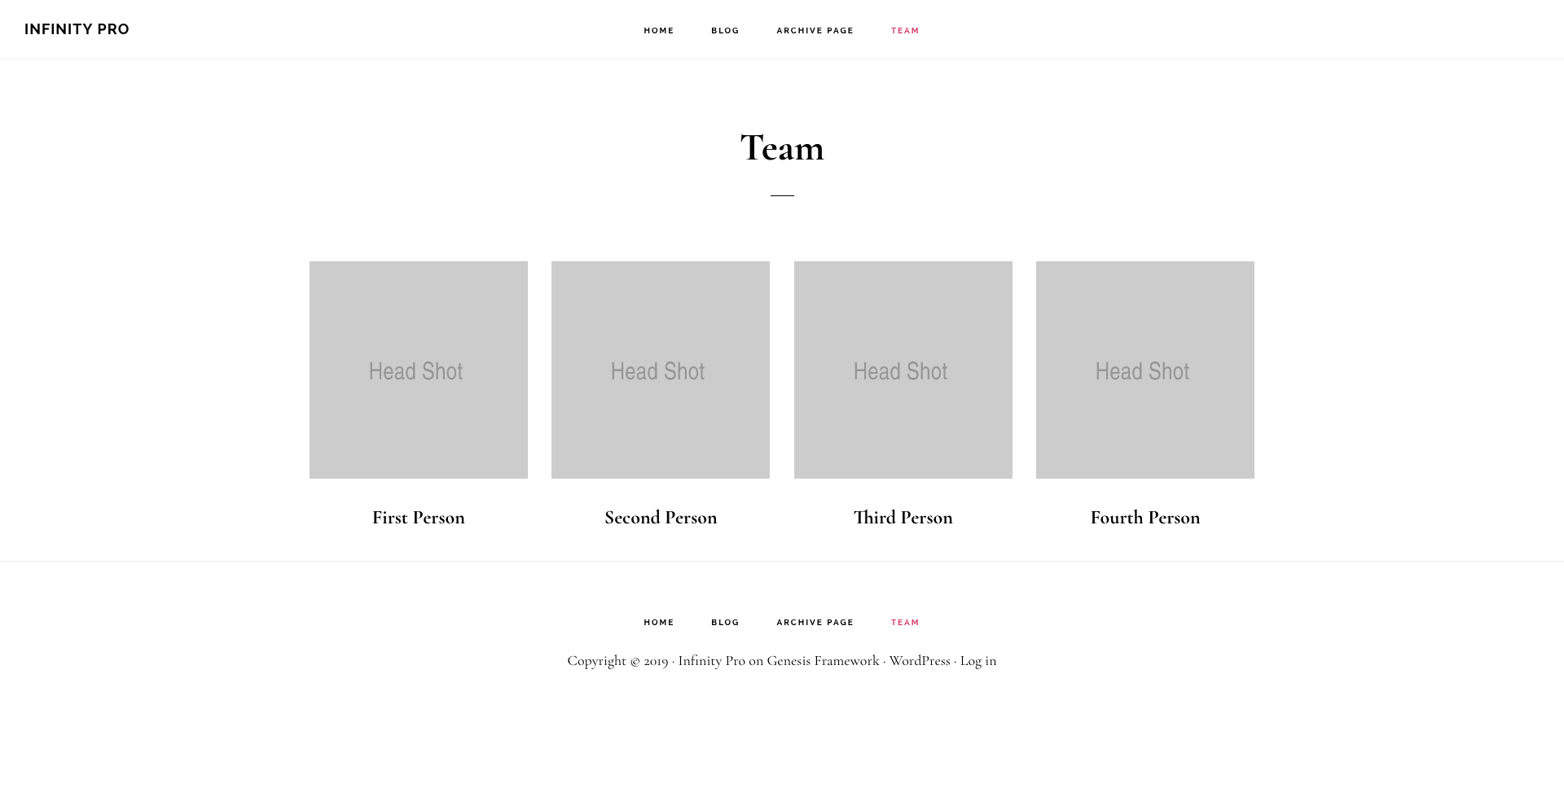Click the Log in link
The height and width of the screenshot is (801, 1564).
(x=977, y=661)
